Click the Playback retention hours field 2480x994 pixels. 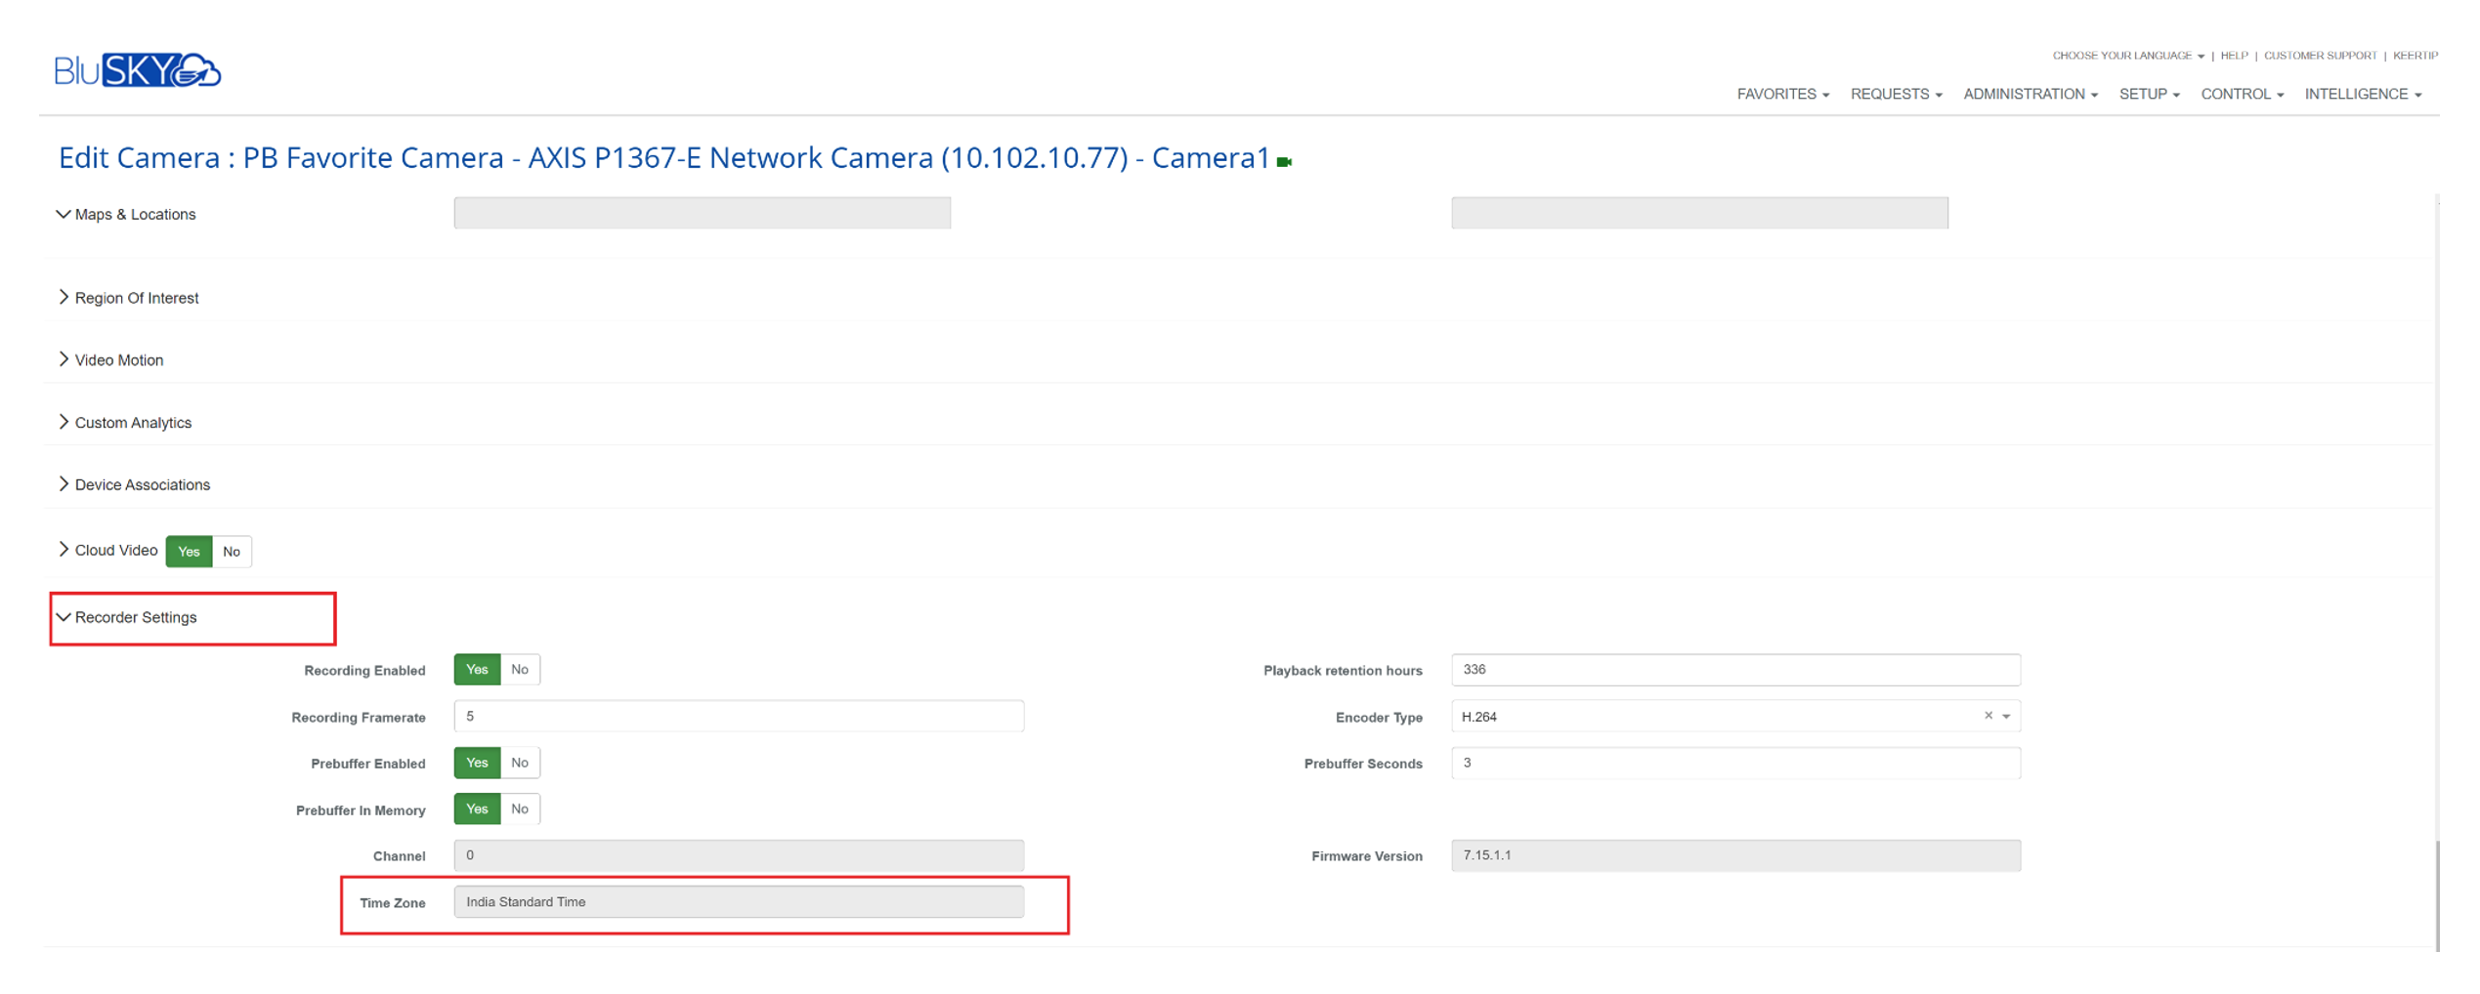[1734, 670]
